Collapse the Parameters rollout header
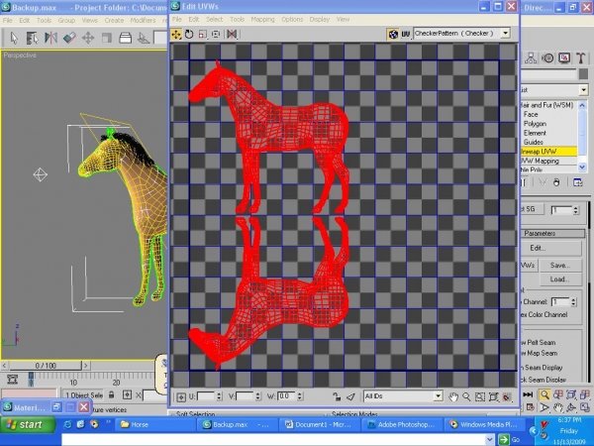The width and height of the screenshot is (594, 446). click(x=553, y=233)
